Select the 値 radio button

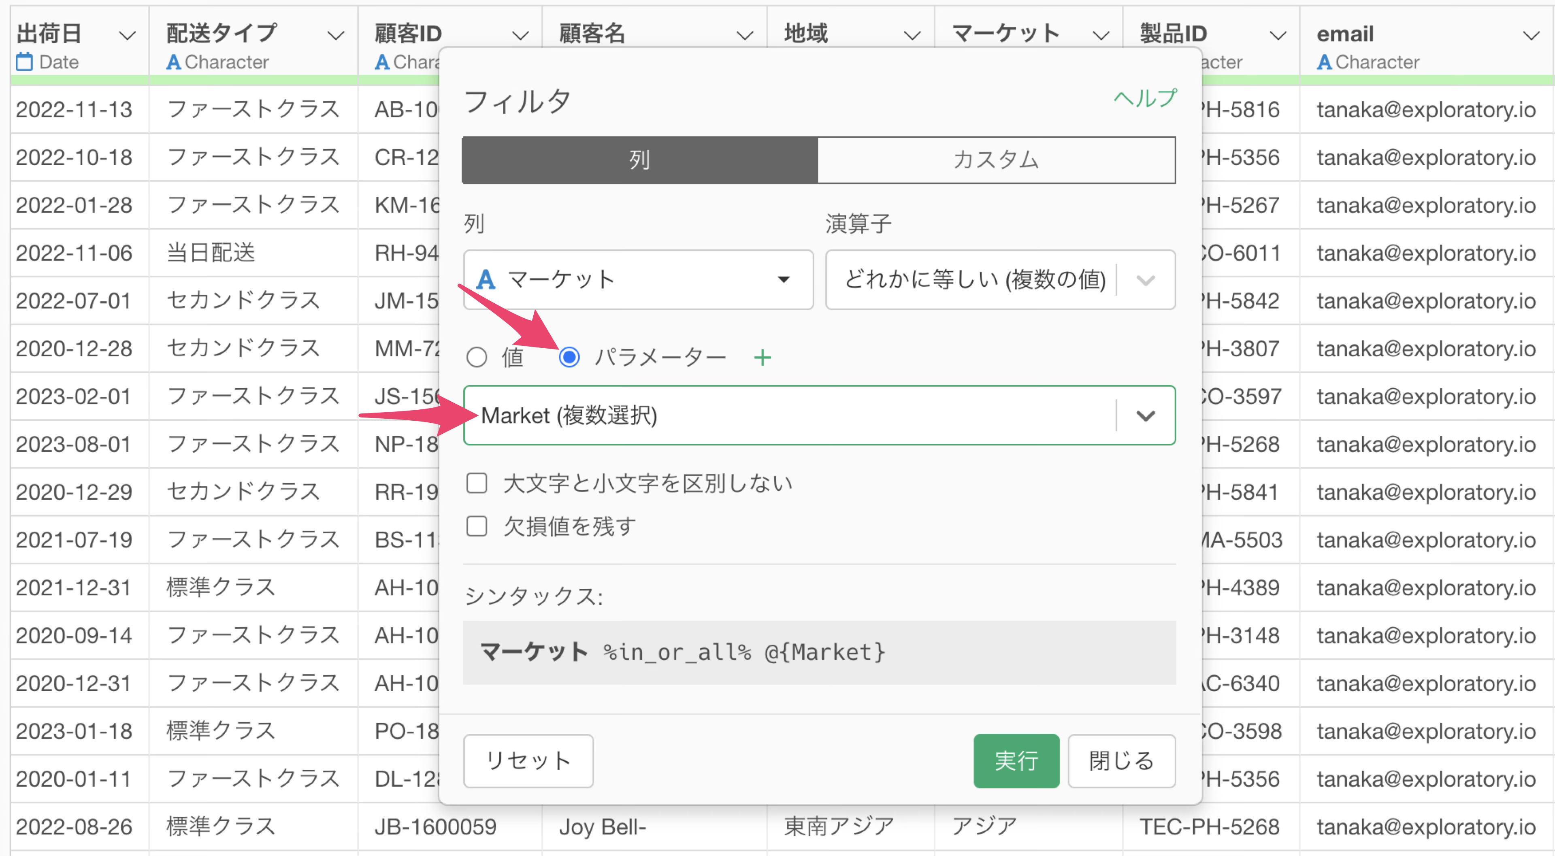(x=477, y=358)
